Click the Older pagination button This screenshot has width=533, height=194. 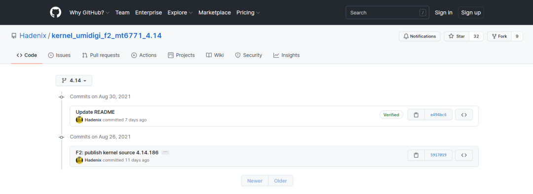[280, 181]
